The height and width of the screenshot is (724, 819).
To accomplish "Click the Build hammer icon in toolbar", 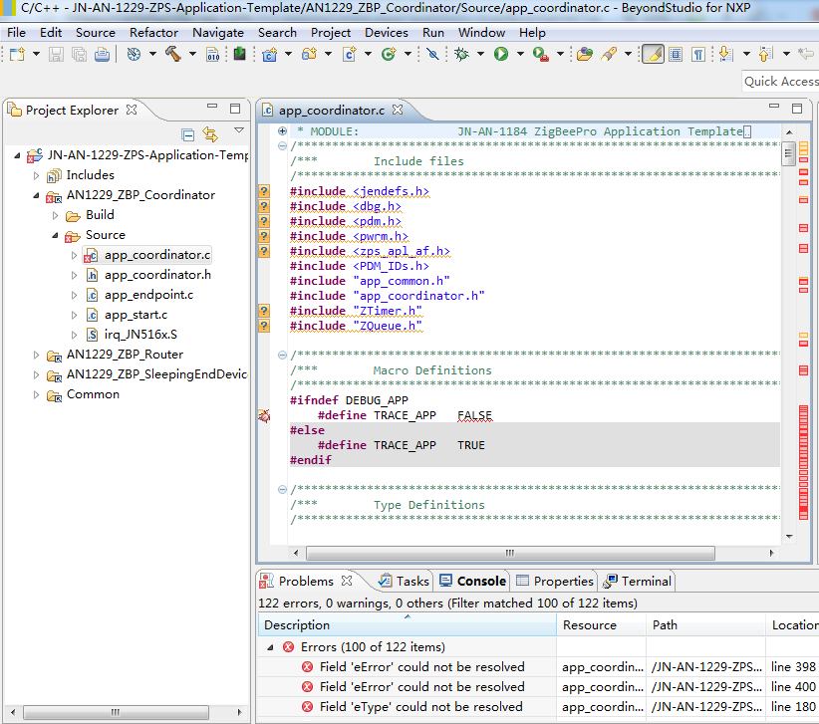I will [x=171, y=54].
